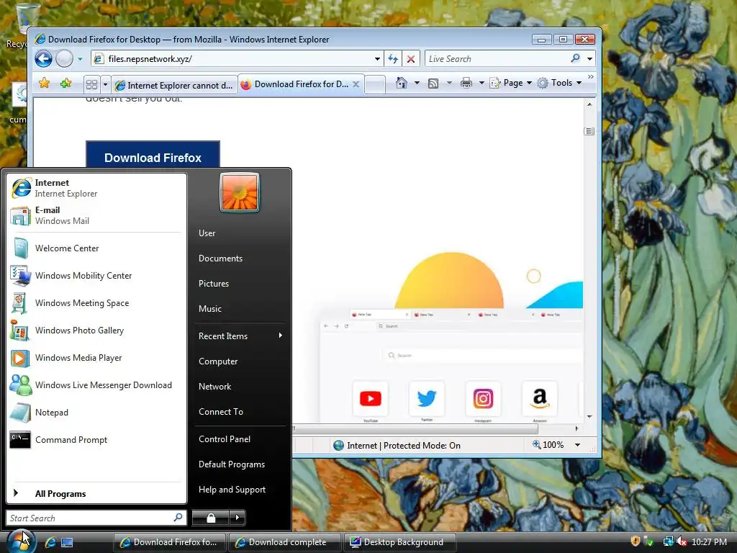The image size is (737, 553).
Task: Open Windows Photo Gallery
Action: click(x=96, y=330)
